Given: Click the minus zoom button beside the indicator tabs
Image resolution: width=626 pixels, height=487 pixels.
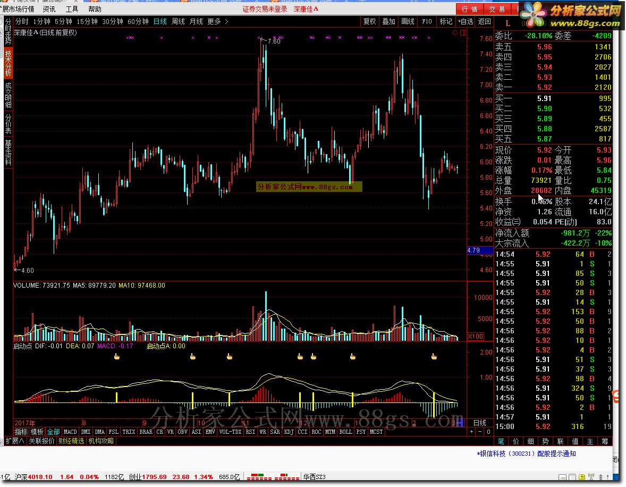Looking at the screenshot, I should [x=480, y=432].
